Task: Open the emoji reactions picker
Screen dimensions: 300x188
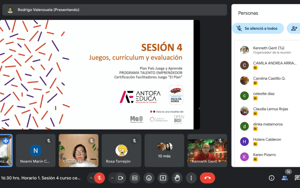Action: (x=149, y=178)
